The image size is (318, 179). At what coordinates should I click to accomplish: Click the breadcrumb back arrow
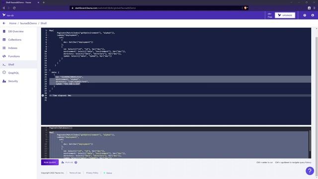pyautogui.click(x=4, y=23)
